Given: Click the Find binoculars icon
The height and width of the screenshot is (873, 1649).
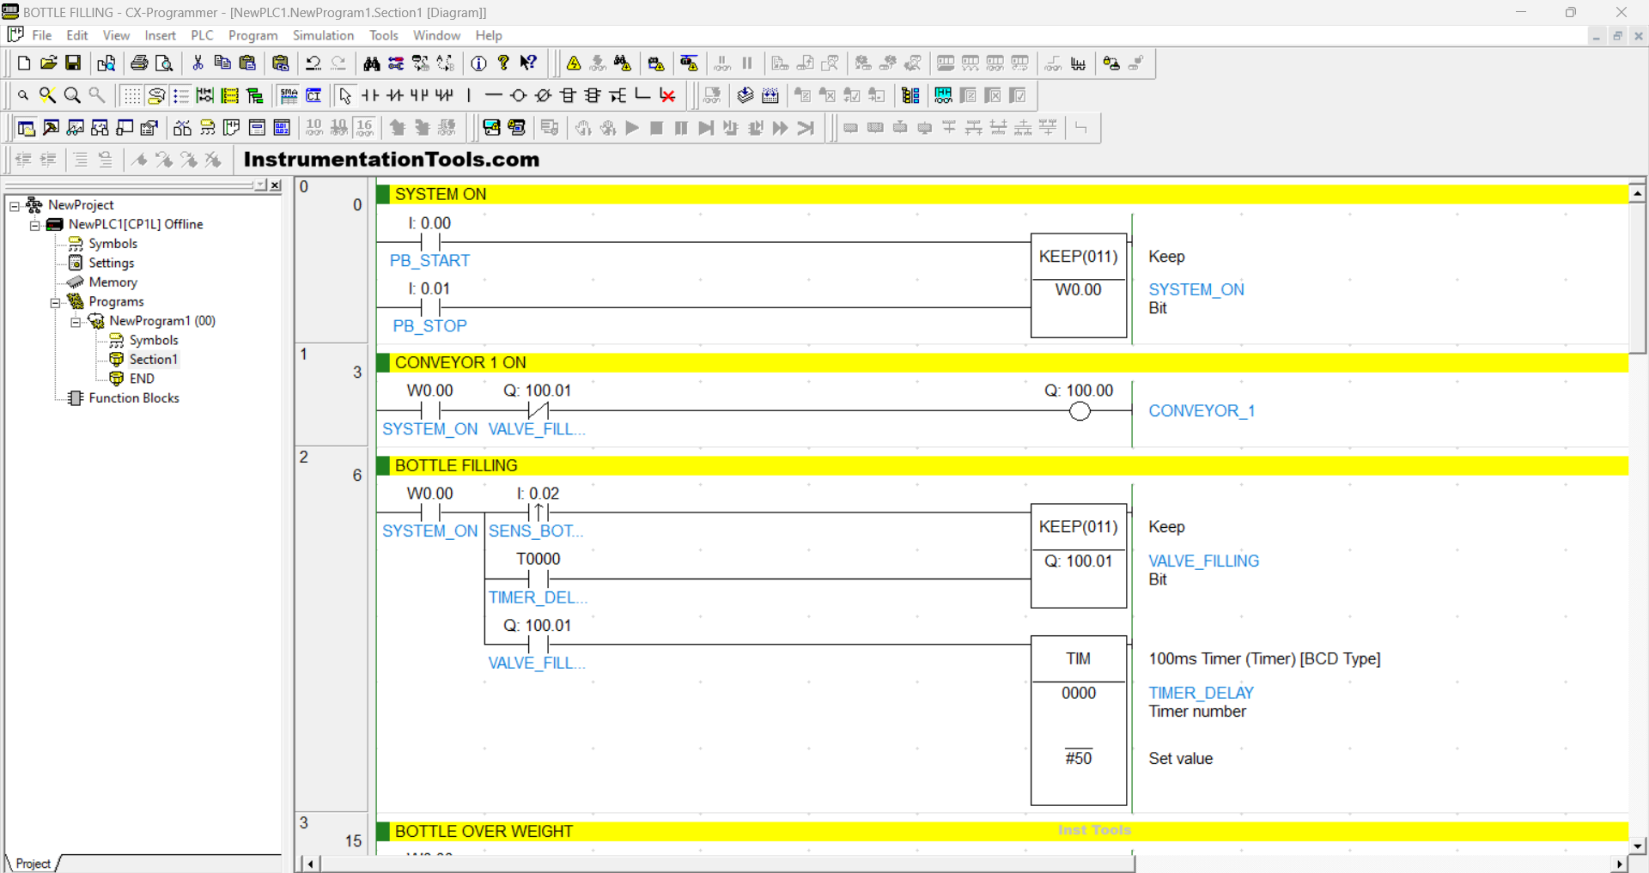Looking at the screenshot, I should (x=371, y=63).
